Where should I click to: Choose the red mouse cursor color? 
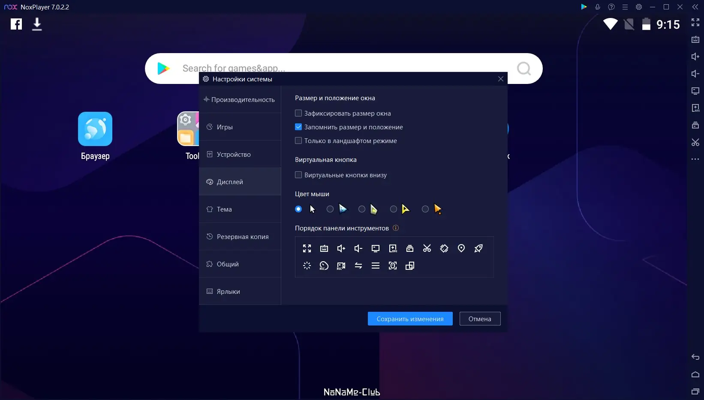425,209
